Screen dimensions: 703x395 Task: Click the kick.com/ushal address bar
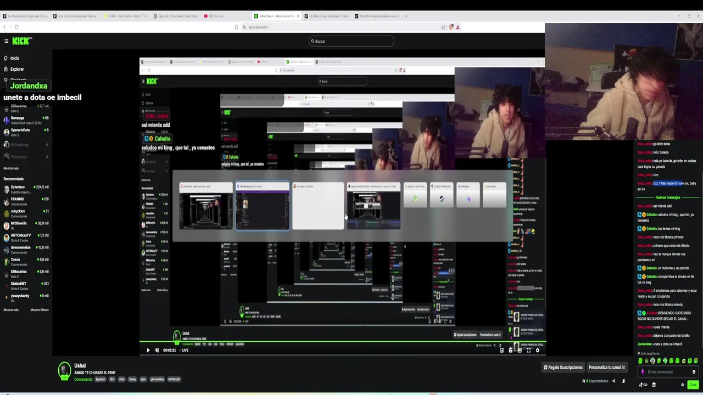(x=341, y=27)
